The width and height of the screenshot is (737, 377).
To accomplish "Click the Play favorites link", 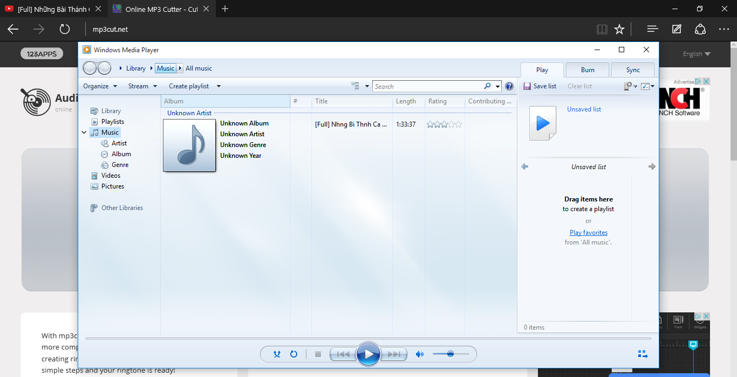I will point(589,233).
